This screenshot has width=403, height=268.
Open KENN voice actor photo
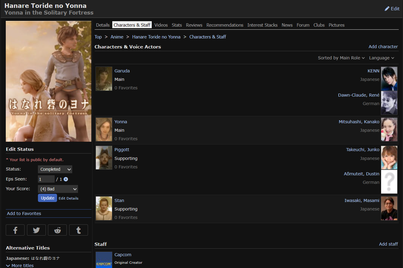click(389, 79)
